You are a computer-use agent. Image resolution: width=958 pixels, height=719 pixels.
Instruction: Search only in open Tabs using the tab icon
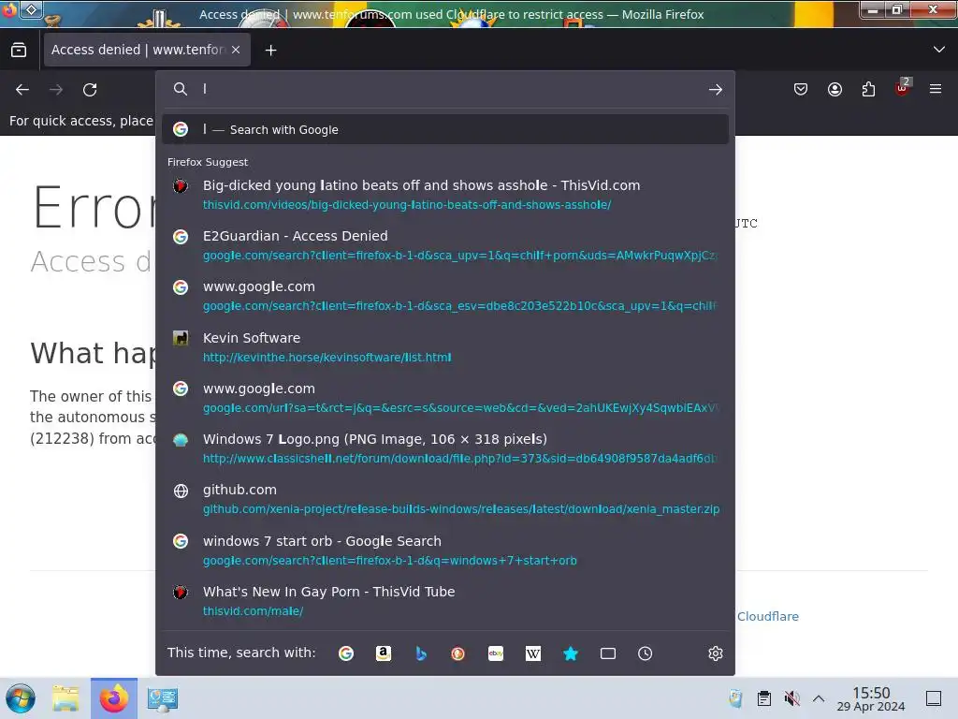pos(608,653)
